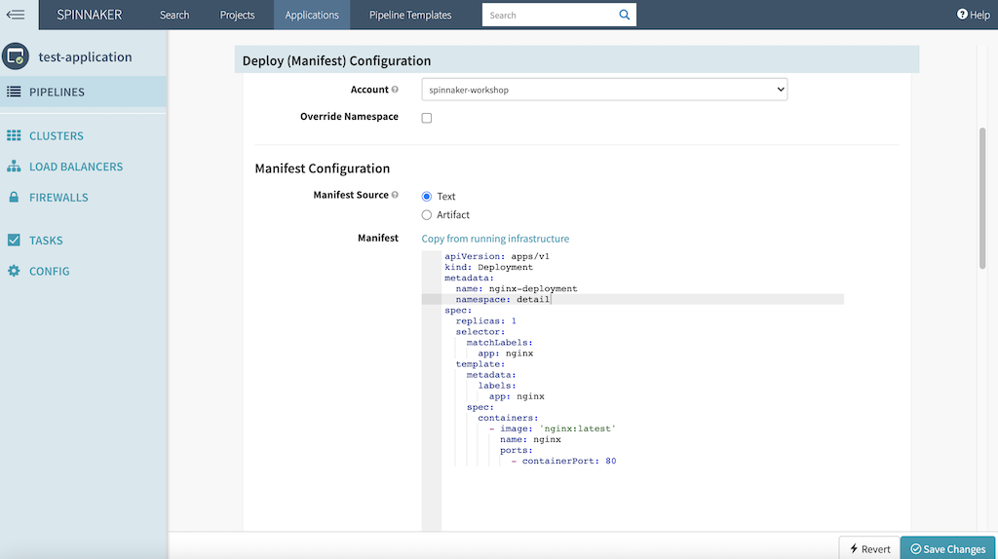Click the 'kind: Deployment' line

(489, 267)
